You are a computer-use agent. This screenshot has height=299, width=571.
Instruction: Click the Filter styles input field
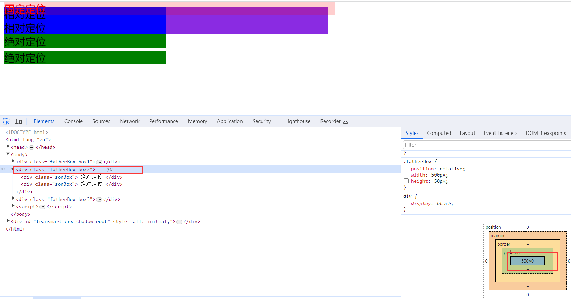(486, 145)
